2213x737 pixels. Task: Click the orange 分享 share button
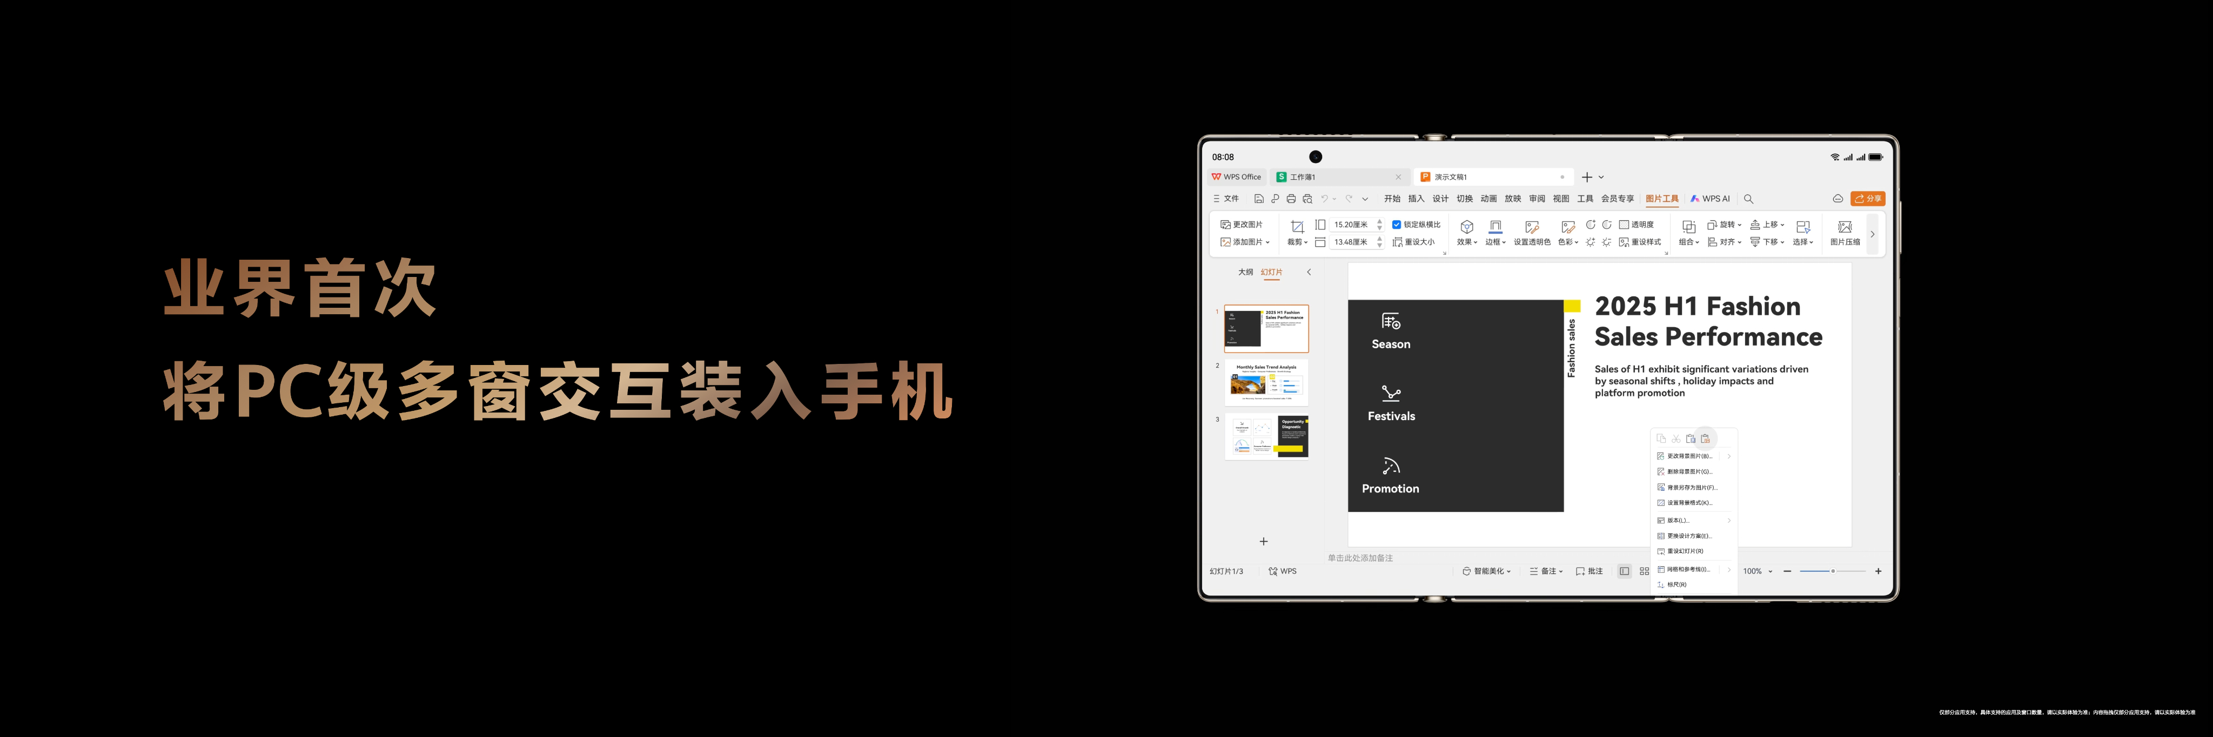point(1868,199)
